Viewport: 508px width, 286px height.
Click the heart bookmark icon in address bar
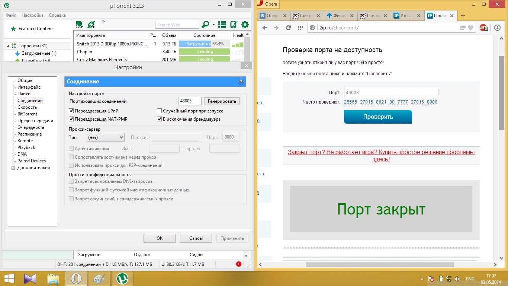[x=470, y=28]
